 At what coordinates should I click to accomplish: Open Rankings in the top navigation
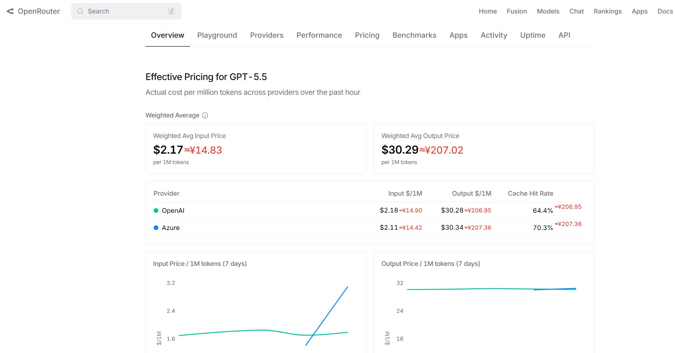[x=607, y=11]
